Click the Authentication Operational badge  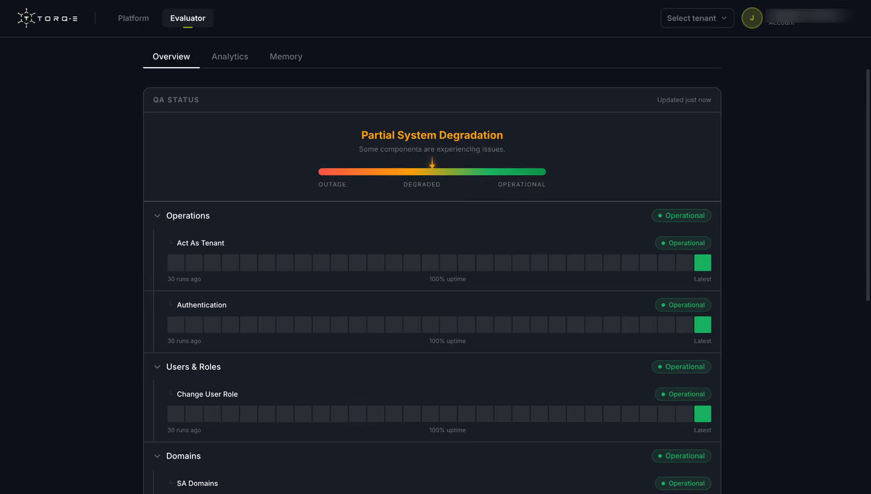click(x=683, y=305)
